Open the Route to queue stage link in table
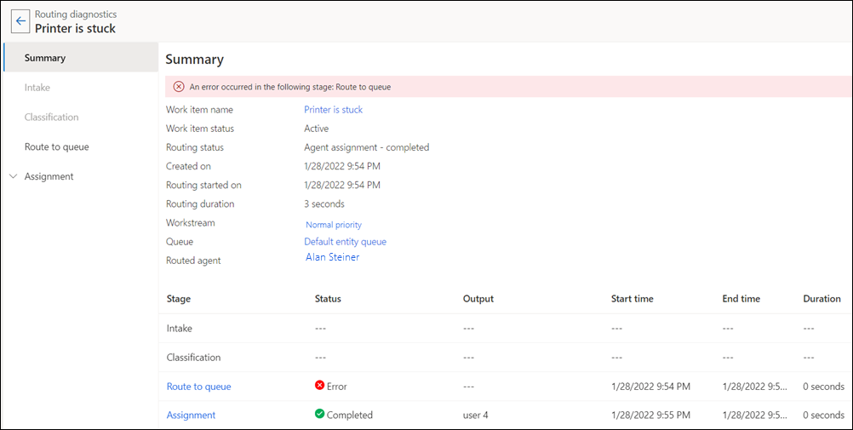The width and height of the screenshot is (853, 430). [x=198, y=387]
